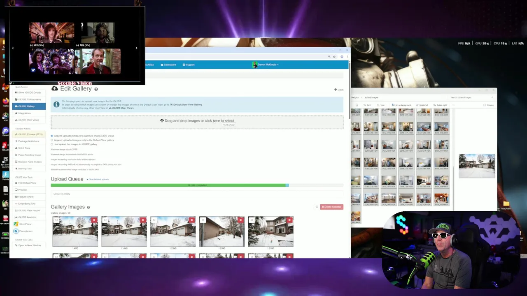Click the Embedding Tool code icon
Image resolution: width=527 pixels, height=296 pixels.
[16, 203]
